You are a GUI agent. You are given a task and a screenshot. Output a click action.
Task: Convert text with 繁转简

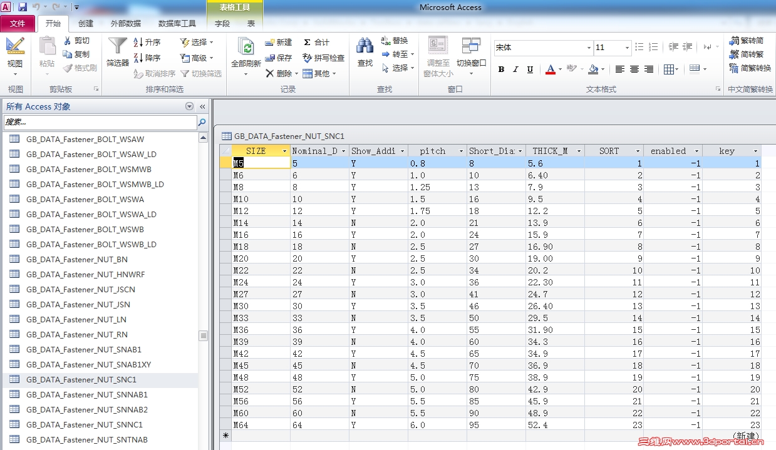tap(747, 41)
